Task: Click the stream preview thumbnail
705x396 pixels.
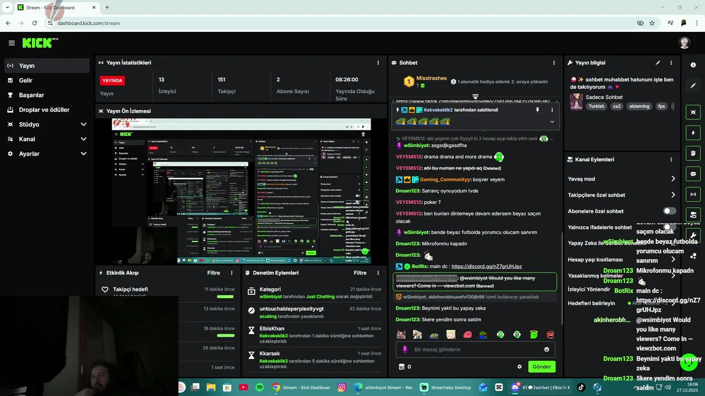Action: [x=241, y=191]
